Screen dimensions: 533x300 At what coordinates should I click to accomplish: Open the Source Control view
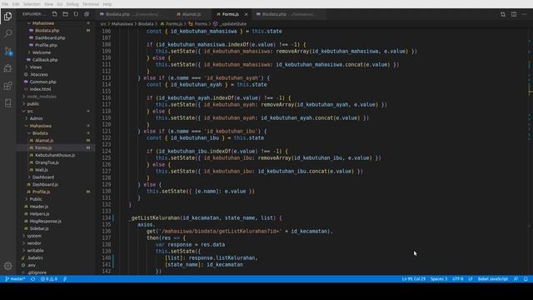pos(7,51)
